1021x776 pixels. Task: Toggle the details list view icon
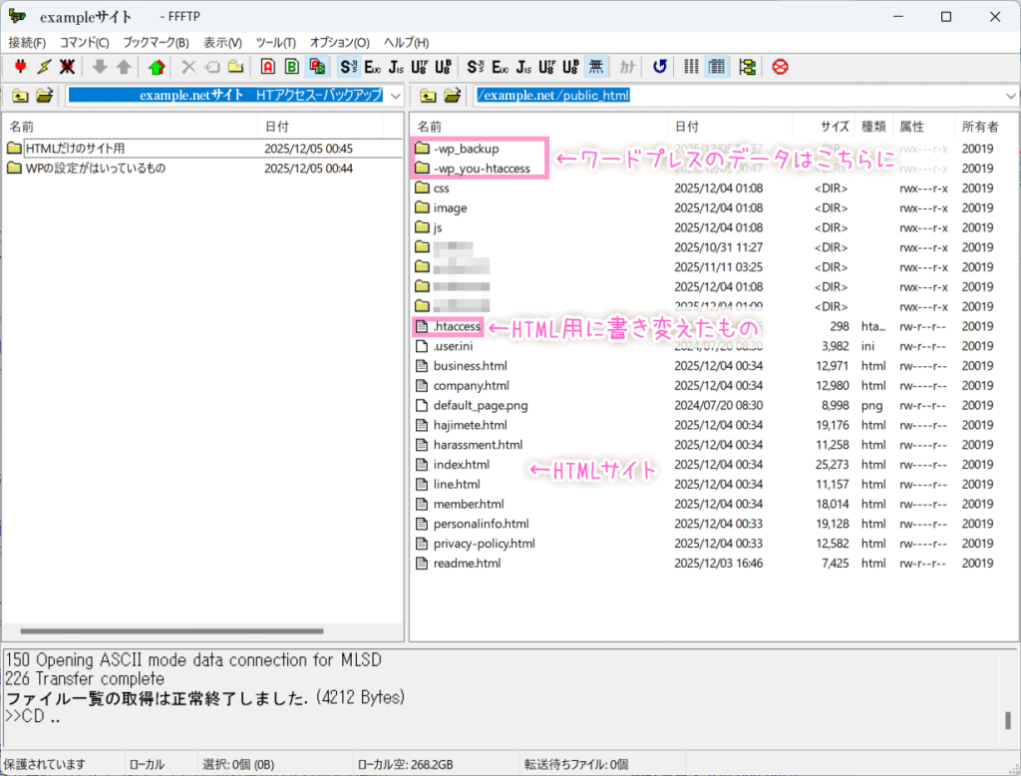pos(716,67)
